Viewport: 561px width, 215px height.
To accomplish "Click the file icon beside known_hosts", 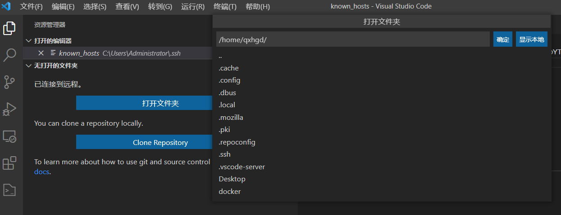I will coord(53,53).
